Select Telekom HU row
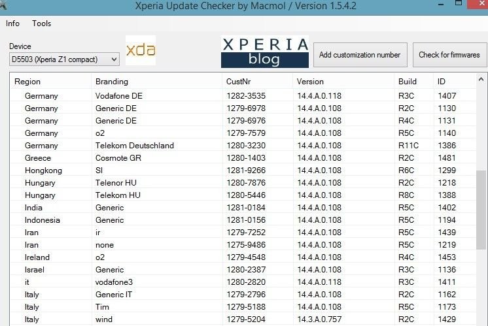The width and height of the screenshot is (488, 326). [243, 195]
